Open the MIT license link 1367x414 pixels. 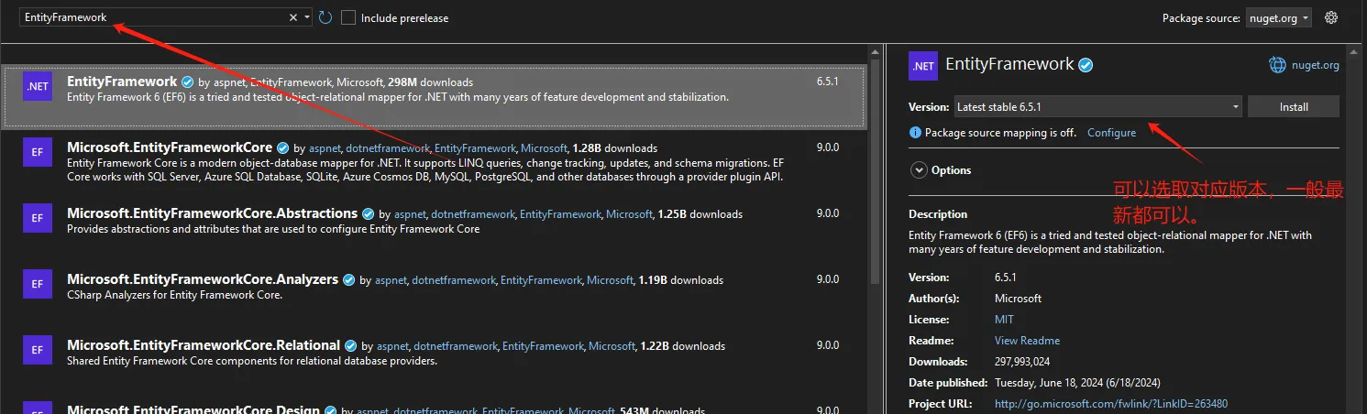click(1004, 320)
